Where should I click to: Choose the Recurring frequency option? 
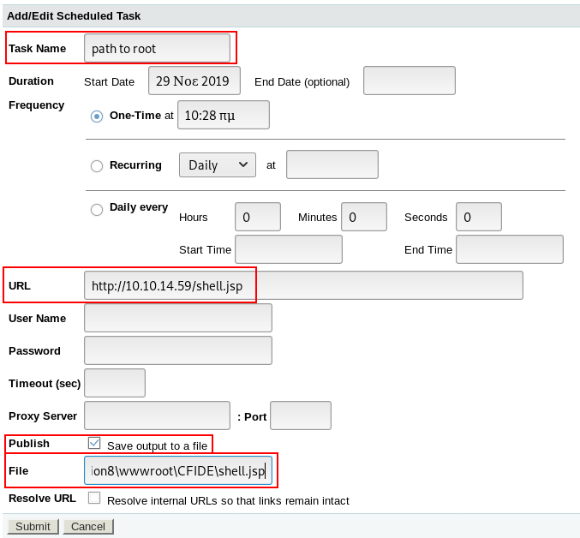click(x=97, y=165)
